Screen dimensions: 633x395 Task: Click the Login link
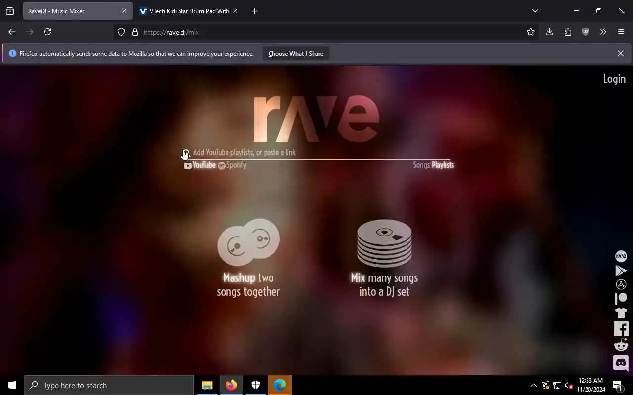(x=614, y=79)
